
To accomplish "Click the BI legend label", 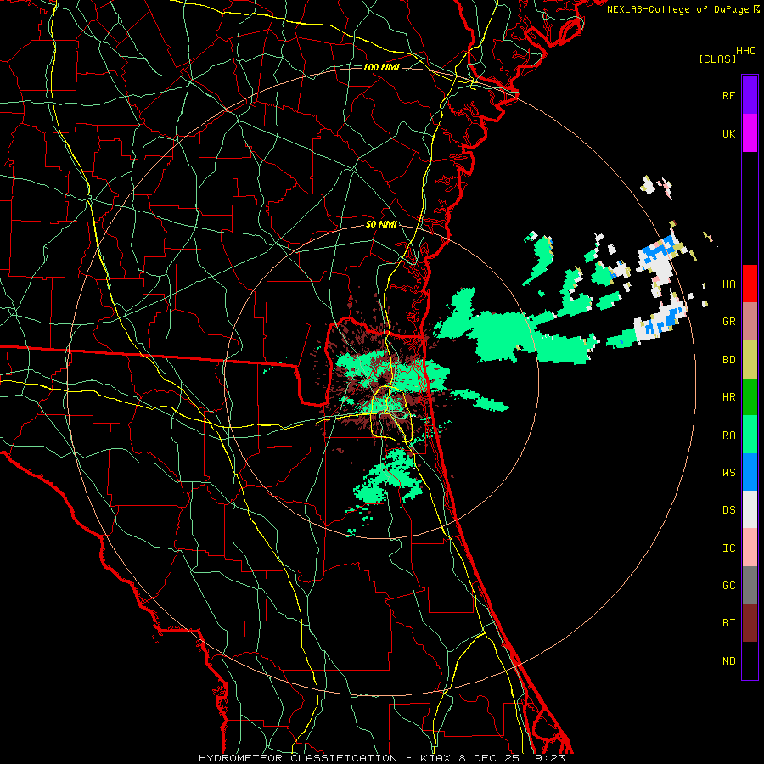I will pos(728,623).
